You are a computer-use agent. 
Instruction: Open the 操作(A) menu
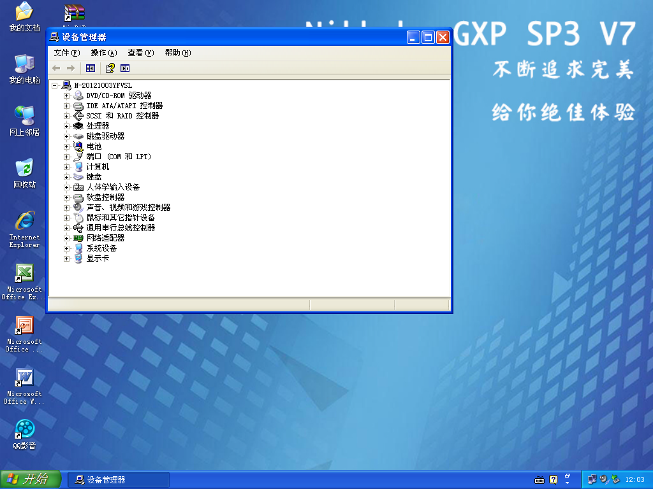click(x=104, y=53)
